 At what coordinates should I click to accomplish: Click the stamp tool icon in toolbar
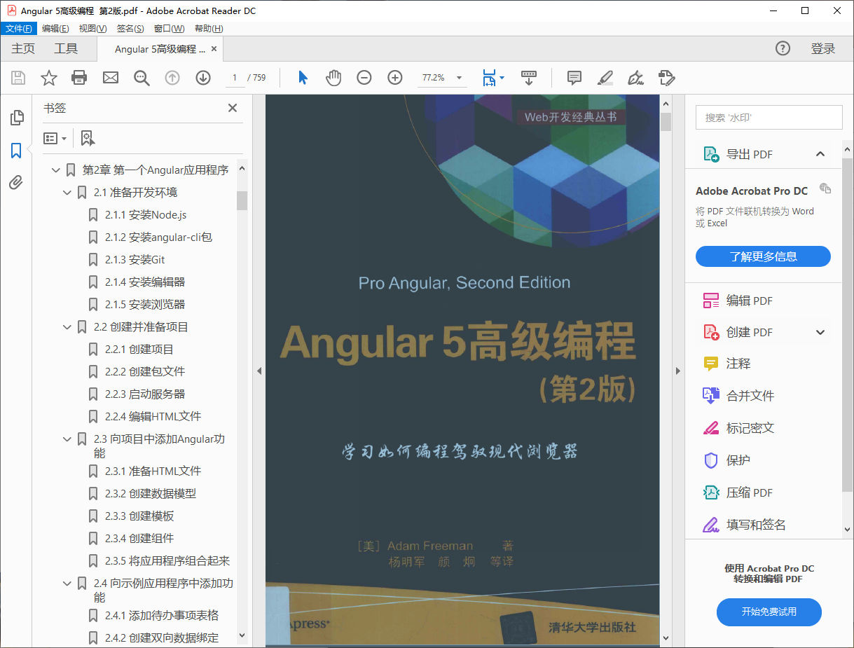click(667, 78)
